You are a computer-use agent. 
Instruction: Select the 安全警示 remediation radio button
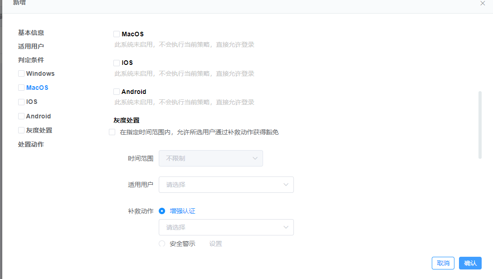click(x=161, y=244)
